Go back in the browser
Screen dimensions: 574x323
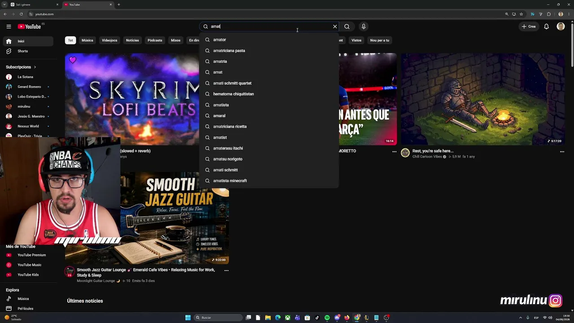tap(5, 14)
